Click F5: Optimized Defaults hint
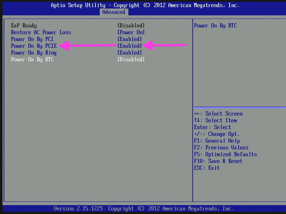The height and width of the screenshot is (214, 286). point(226,154)
